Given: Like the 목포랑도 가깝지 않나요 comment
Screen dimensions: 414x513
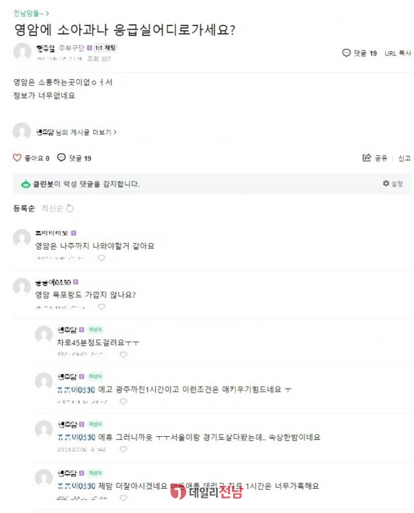Looking at the screenshot, I should (102, 306).
